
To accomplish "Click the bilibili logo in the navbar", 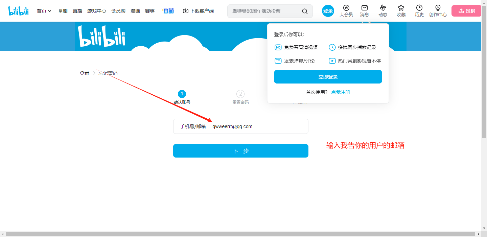I will click(19, 11).
